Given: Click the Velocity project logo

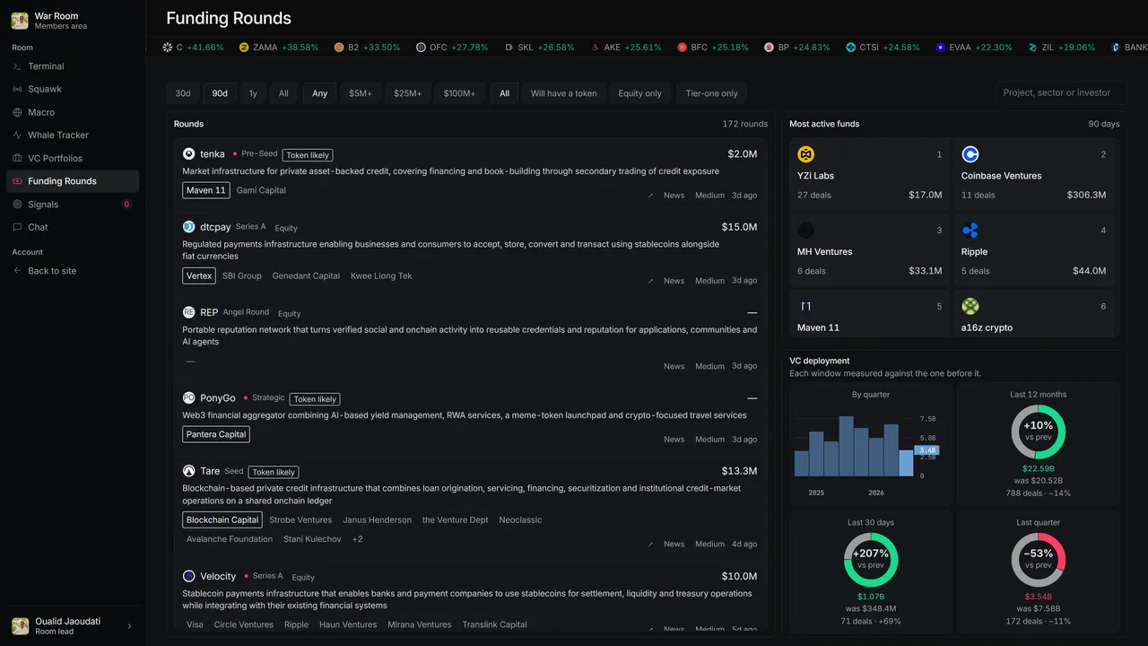Looking at the screenshot, I should click(x=189, y=576).
